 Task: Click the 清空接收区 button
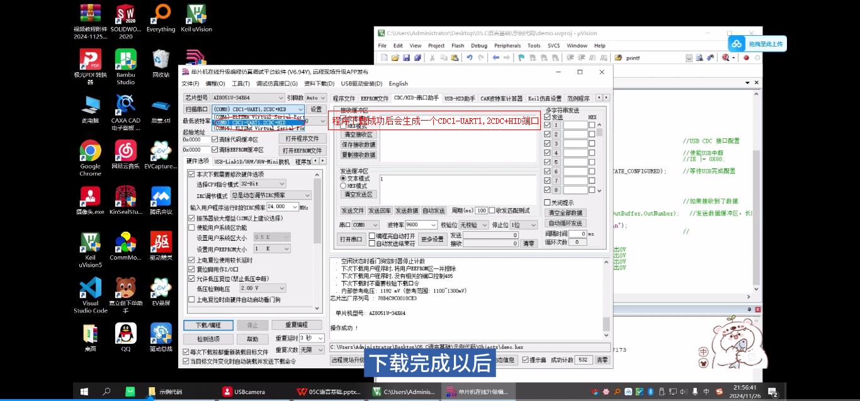tap(358, 134)
